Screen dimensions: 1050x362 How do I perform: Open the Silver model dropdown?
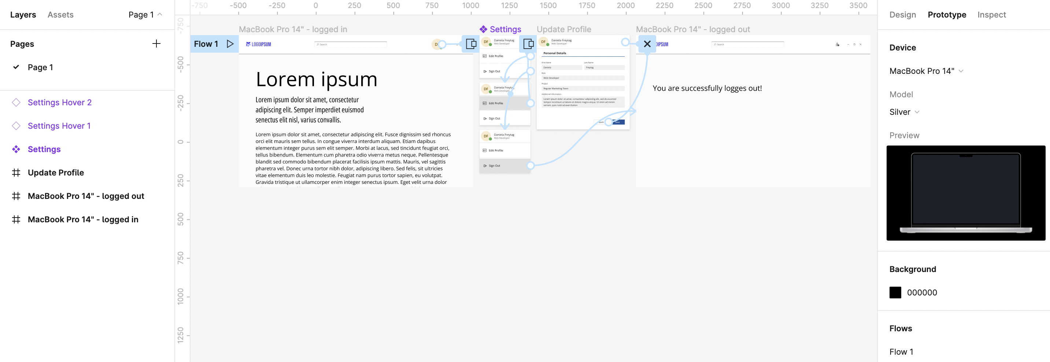pos(904,112)
